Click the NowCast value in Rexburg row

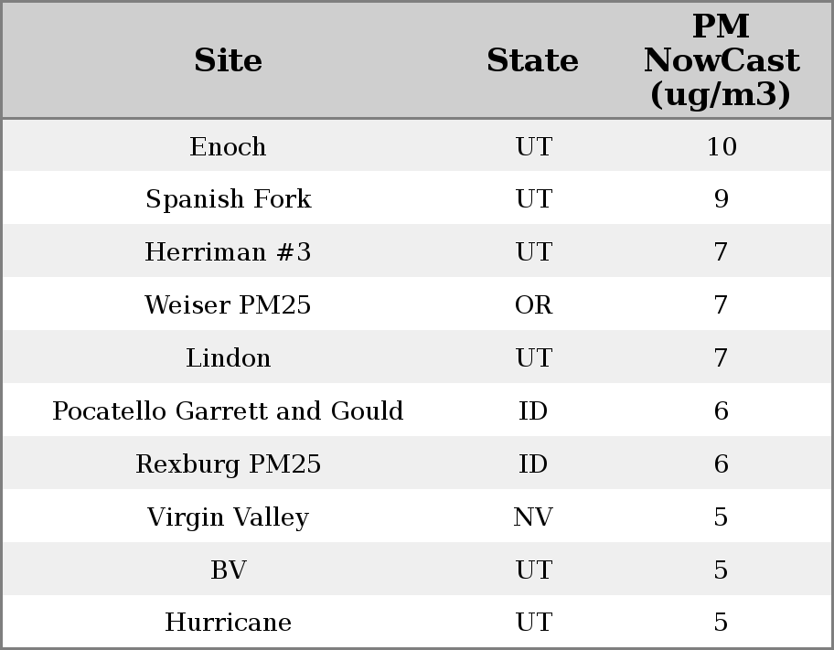pos(721,464)
